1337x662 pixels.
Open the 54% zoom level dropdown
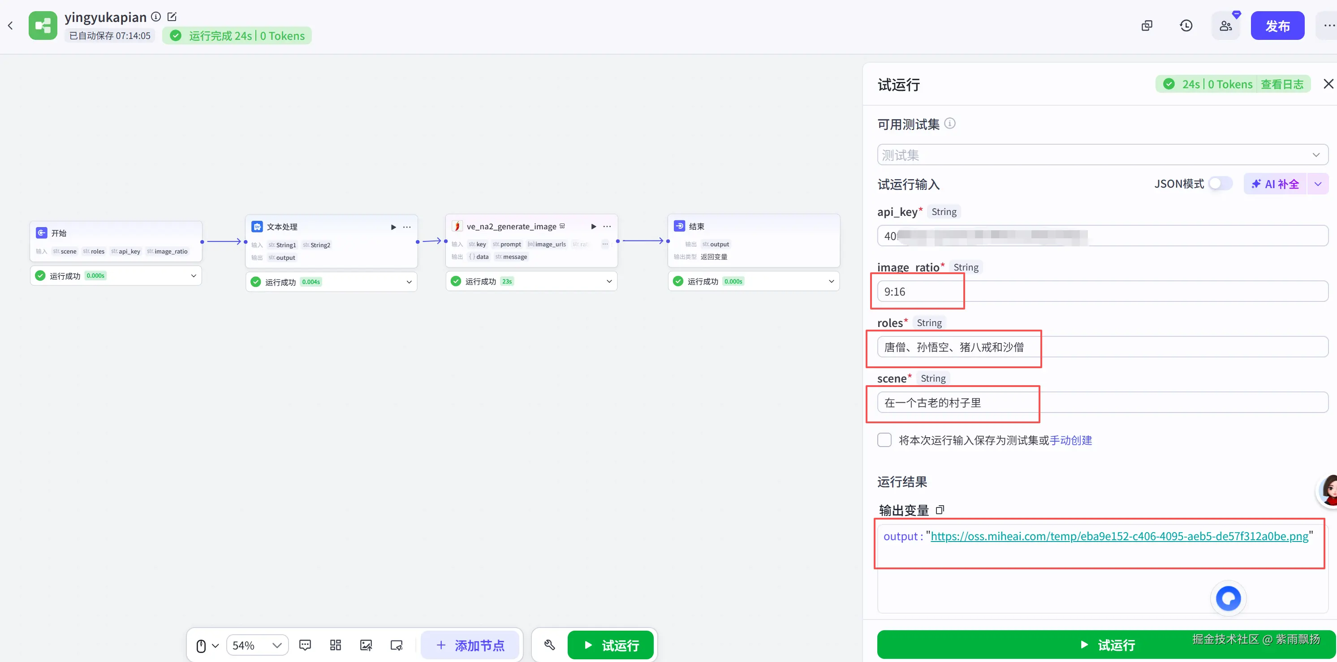pyautogui.click(x=258, y=645)
